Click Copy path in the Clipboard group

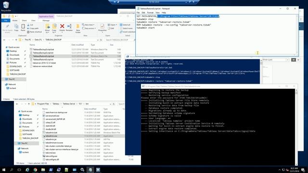(x=33, y=28)
